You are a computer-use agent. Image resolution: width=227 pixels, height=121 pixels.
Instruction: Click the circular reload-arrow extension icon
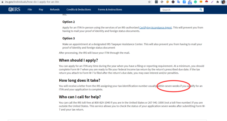[x=162, y=2]
